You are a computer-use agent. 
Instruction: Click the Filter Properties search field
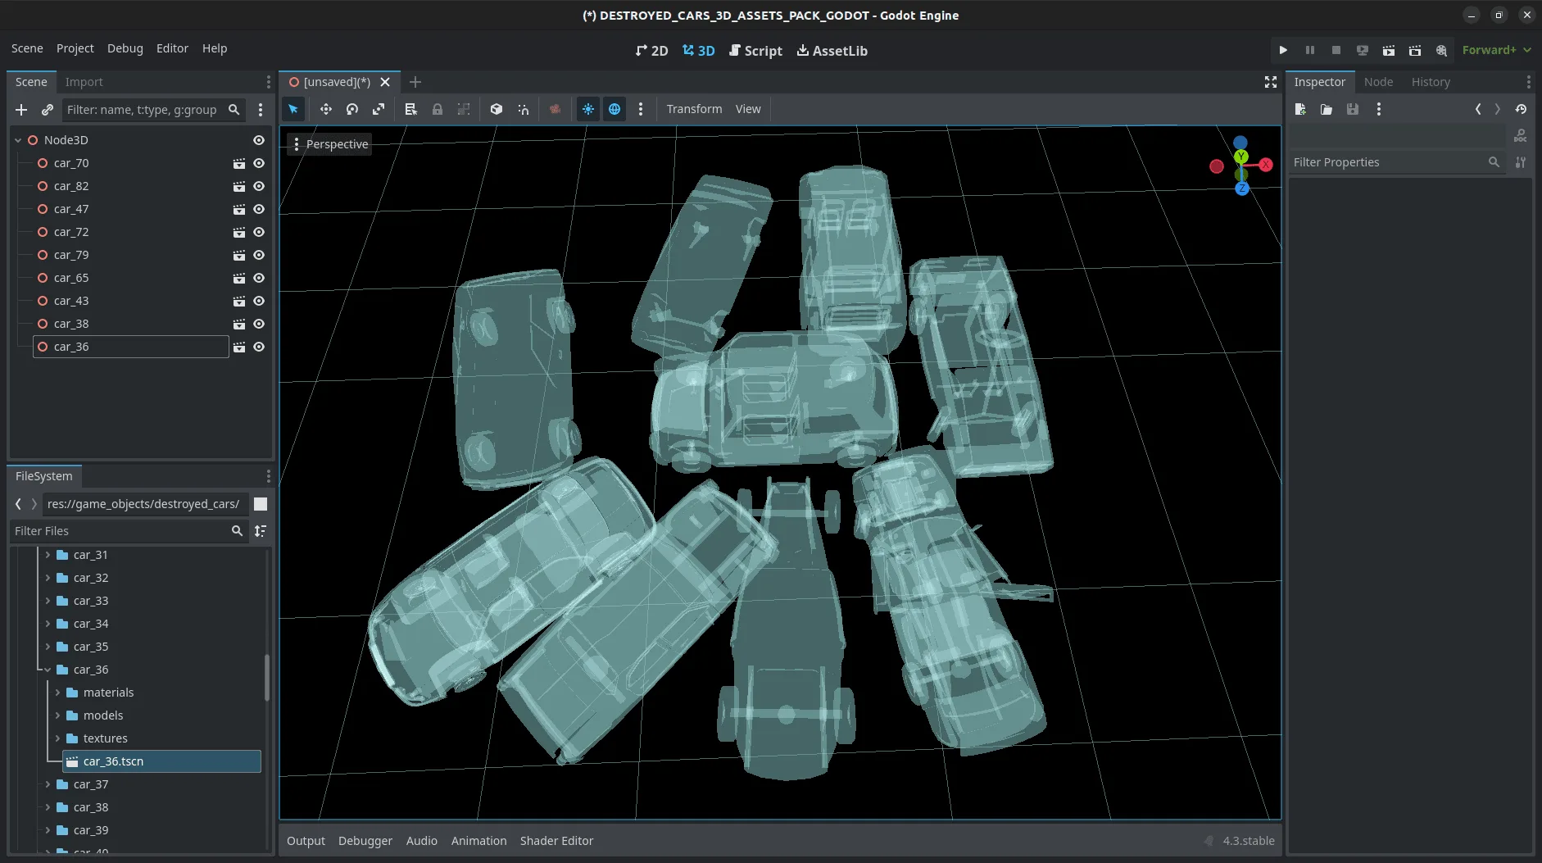pos(1389,162)
